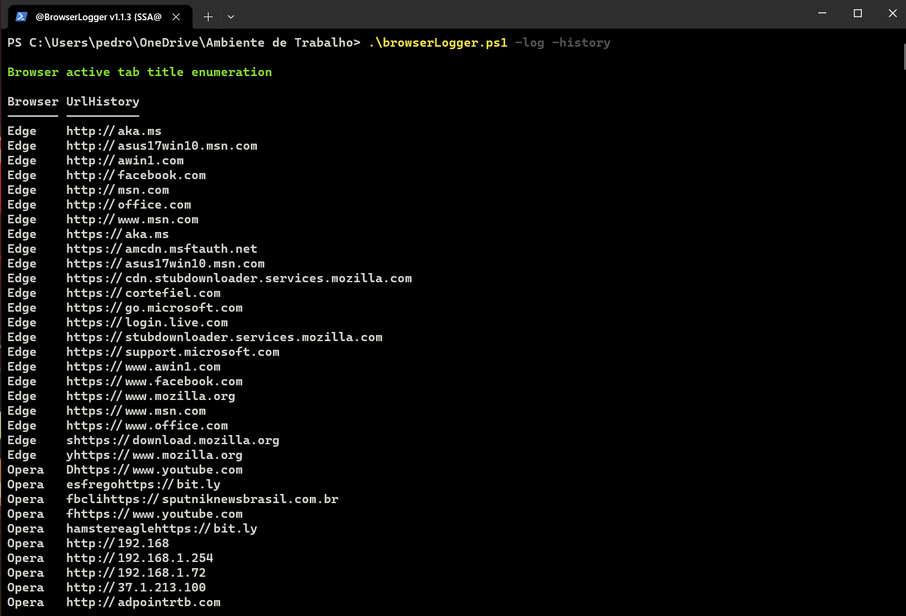
Task: Click the fhttps://www.youtube.com entry
Action: pyautogui.click(x=155, y=514)
